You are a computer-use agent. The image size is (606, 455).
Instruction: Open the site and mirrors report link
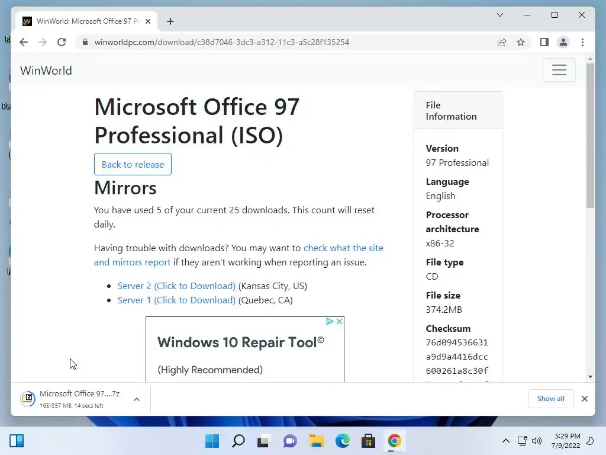tap(238, 255)
